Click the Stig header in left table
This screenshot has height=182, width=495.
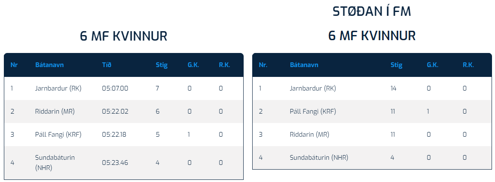coord(161,65)
